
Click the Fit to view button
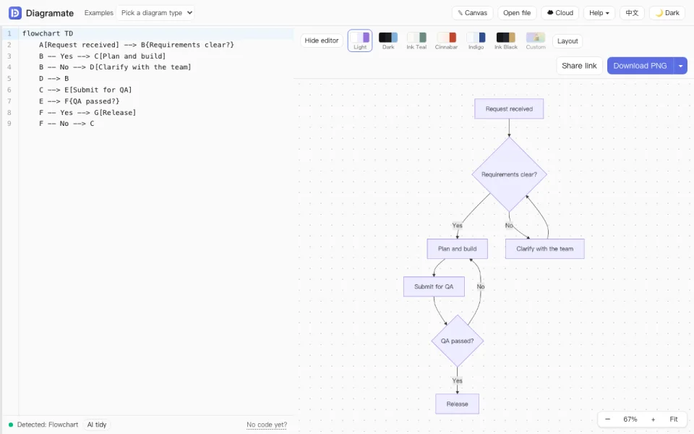click(x=673, y=419)
